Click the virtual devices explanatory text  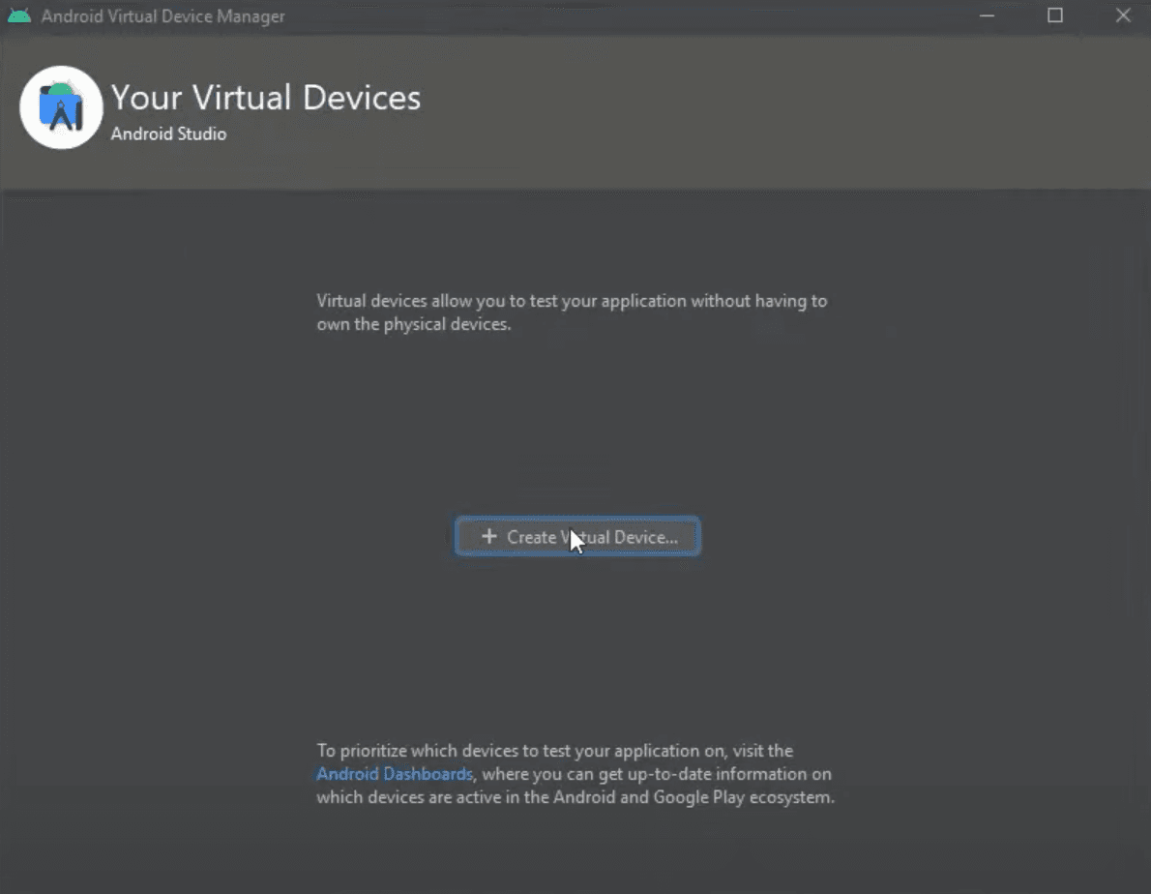pyautogui.click(x=572, y=312)
